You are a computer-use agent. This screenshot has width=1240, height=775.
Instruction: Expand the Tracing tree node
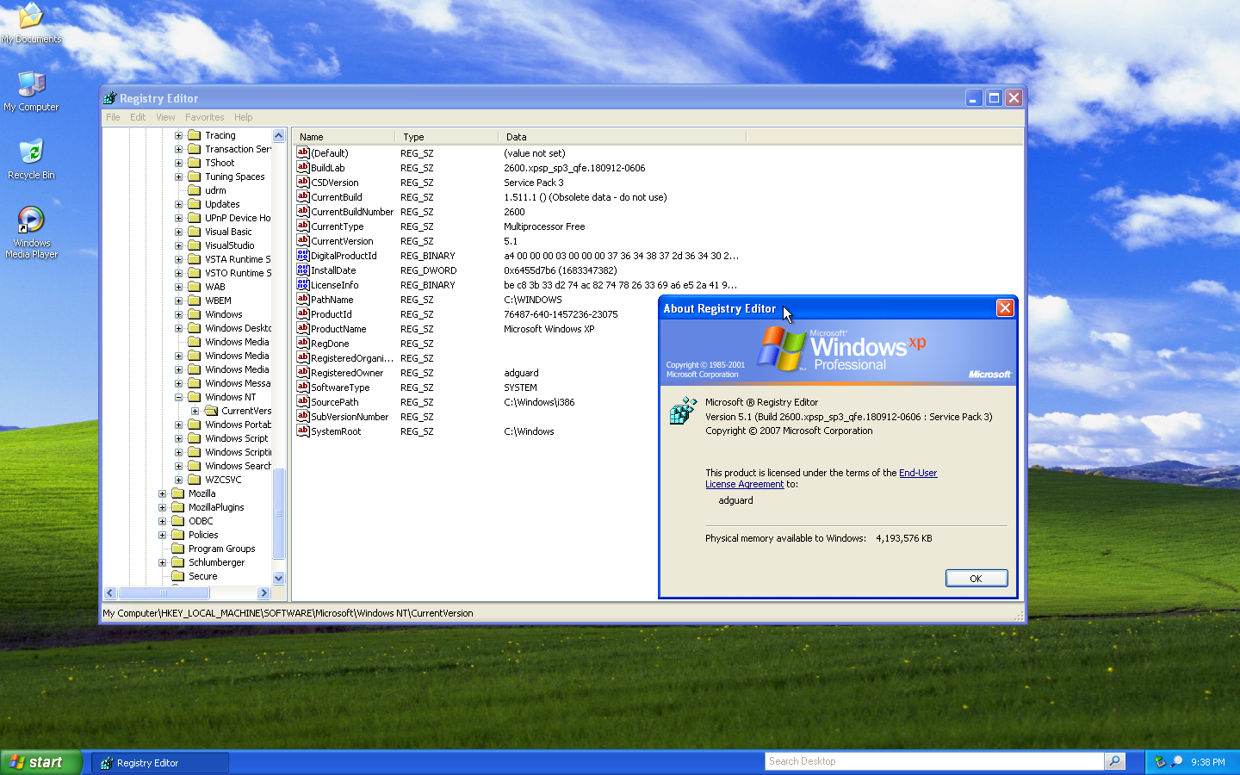coord(178,135)
